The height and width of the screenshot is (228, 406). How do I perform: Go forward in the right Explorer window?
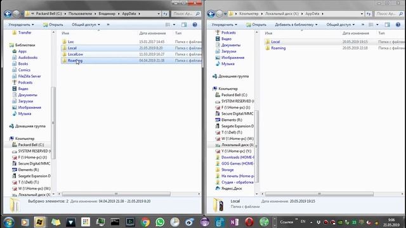coord(219,14)
